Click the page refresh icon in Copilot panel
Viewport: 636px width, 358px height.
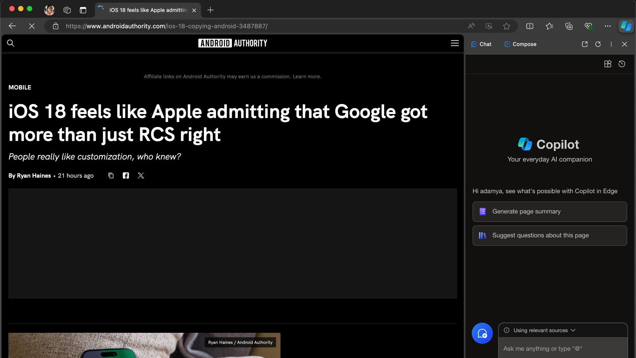[x=598, y=44]
